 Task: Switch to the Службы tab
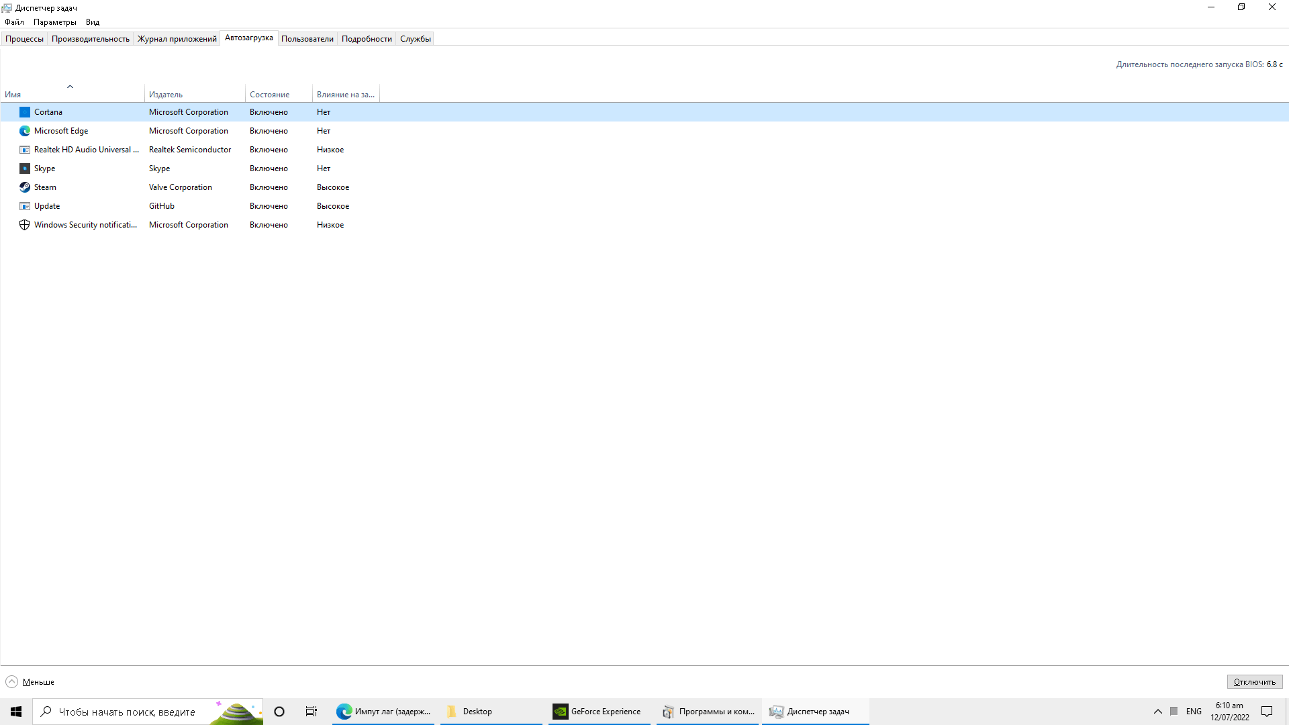(x=416, y=39)
